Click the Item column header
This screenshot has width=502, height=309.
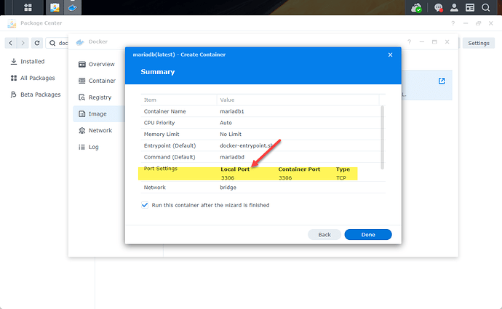(179, 100)
